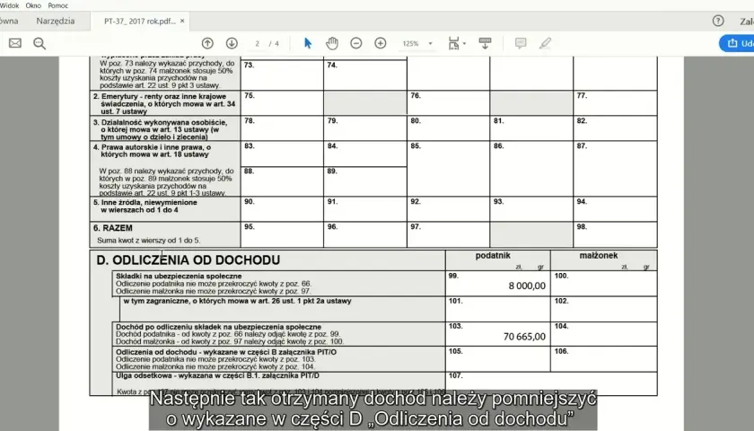Go to previous page arrow
Image resolution: width=754 pixels, height=431 pixels.
click(x=207, y=43)
